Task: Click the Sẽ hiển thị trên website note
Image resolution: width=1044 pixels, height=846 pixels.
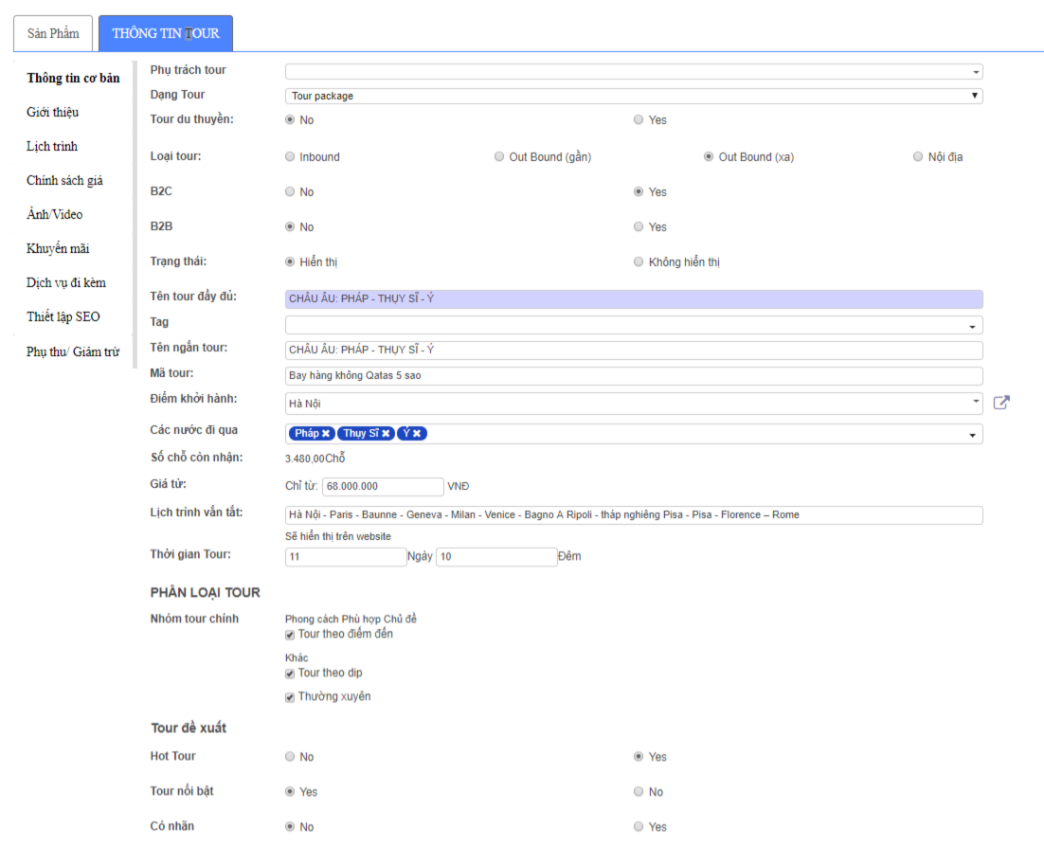Action: 337,536
